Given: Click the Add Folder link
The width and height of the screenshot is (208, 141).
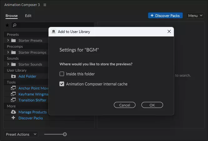Looking at the screenshot, I should [x=27, y=76].
